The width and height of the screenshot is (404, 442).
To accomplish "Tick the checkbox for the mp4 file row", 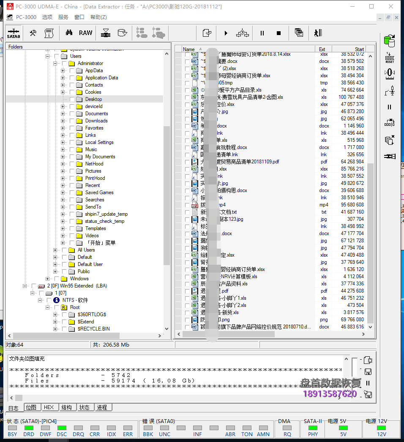I will coord(187,205).
